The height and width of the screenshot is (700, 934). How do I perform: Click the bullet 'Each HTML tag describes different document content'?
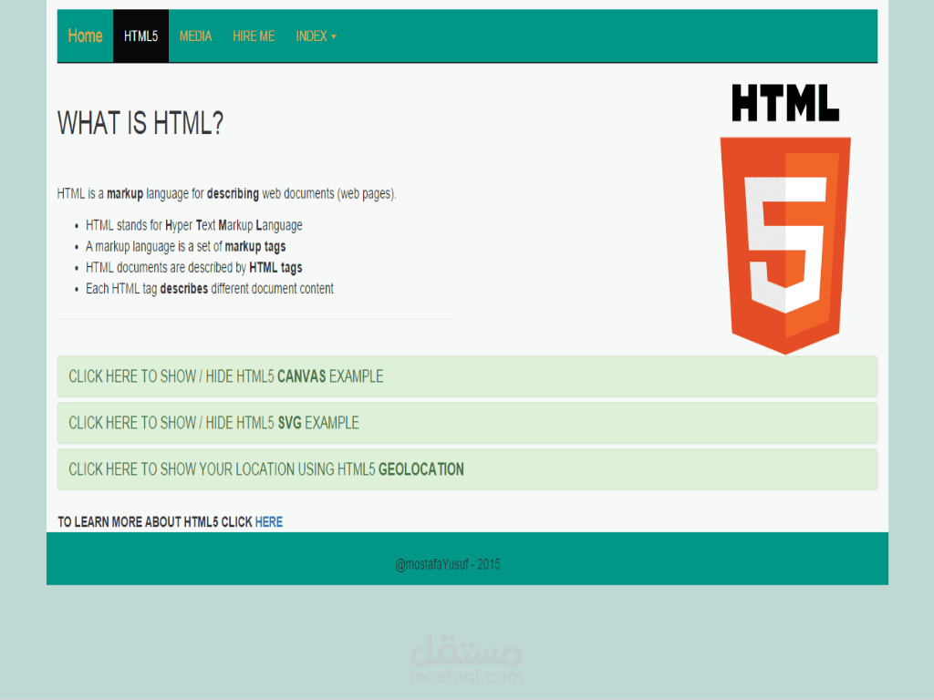[210, 289]
